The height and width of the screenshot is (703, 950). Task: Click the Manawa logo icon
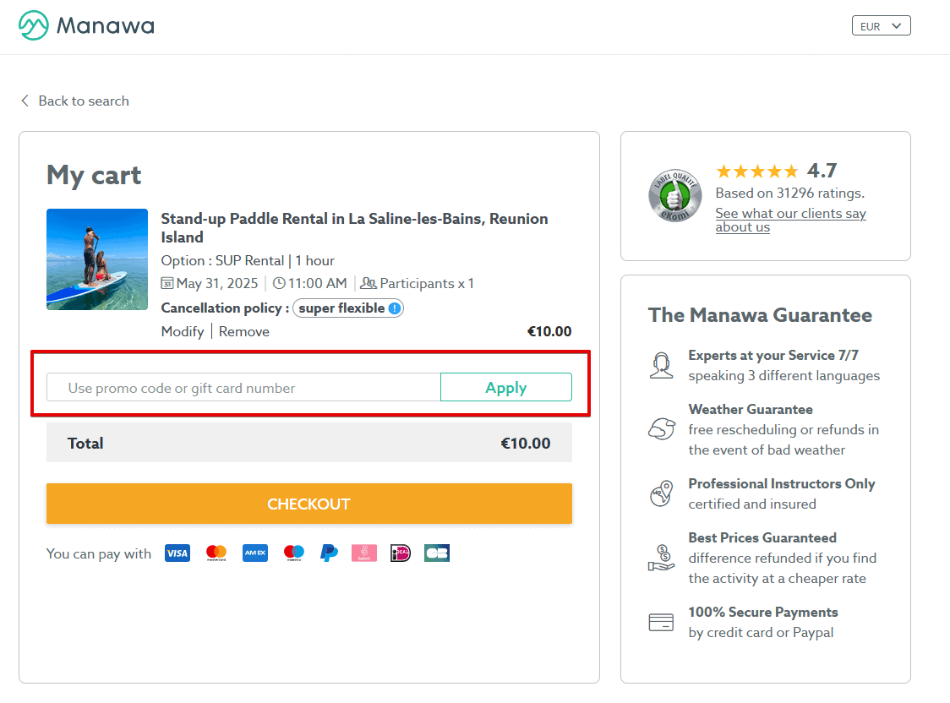(34, 25)
